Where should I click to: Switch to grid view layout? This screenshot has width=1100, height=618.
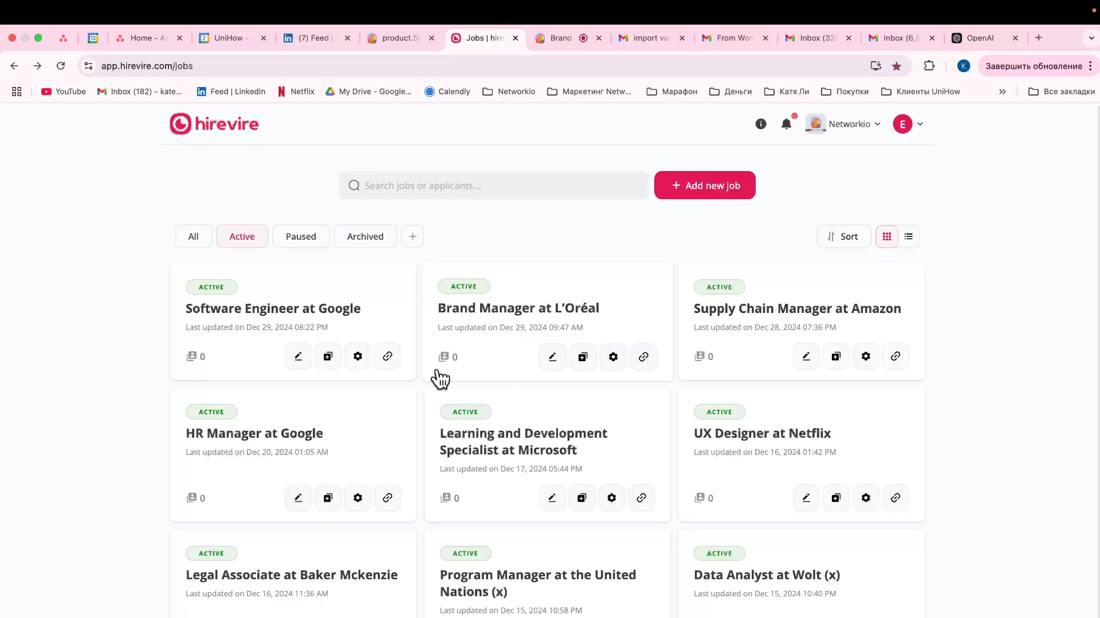(x=887, y=237)
